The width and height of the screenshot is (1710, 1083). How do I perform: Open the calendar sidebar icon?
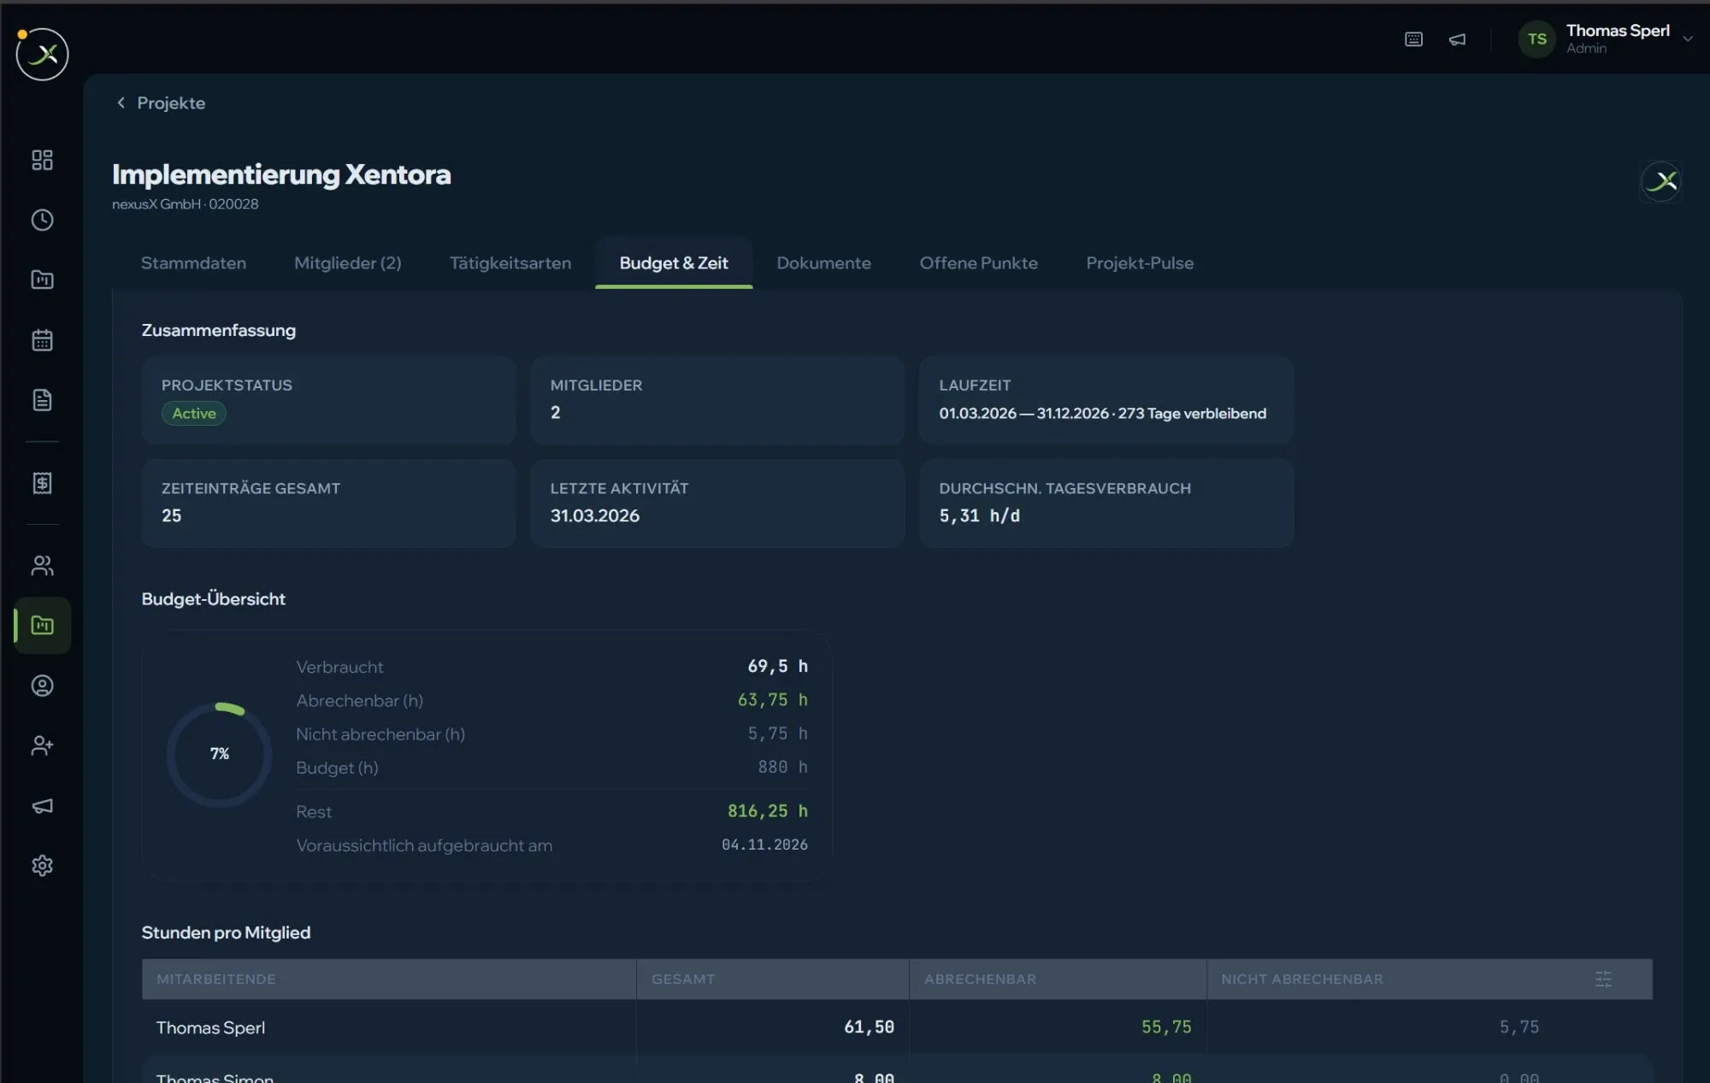click(x=42, y=340)
